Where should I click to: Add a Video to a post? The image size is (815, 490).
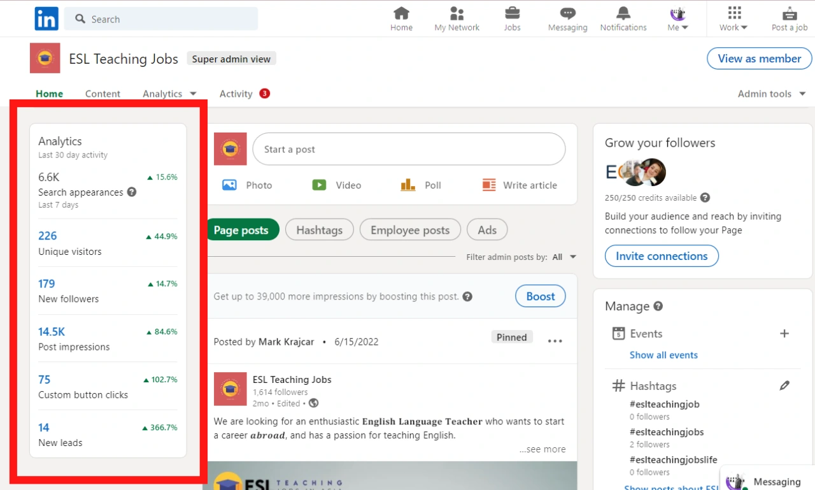tap(337, 185)
